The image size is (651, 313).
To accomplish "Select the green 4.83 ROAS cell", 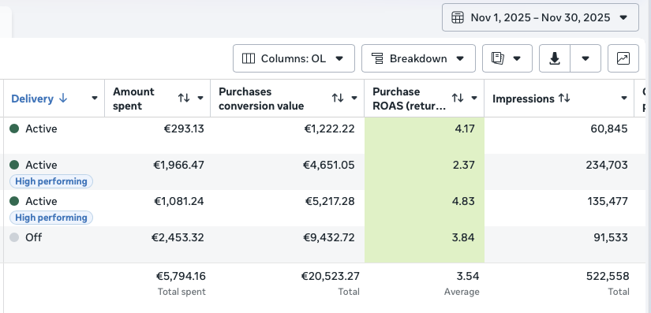I will [x=425, y=208].
